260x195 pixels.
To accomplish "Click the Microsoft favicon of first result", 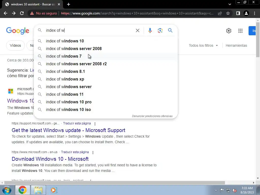I will click(11, 91).
